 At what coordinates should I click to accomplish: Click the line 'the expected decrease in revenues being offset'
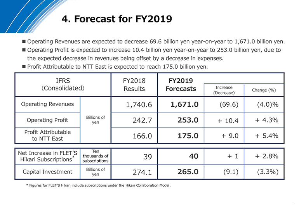tap(125, 58)
